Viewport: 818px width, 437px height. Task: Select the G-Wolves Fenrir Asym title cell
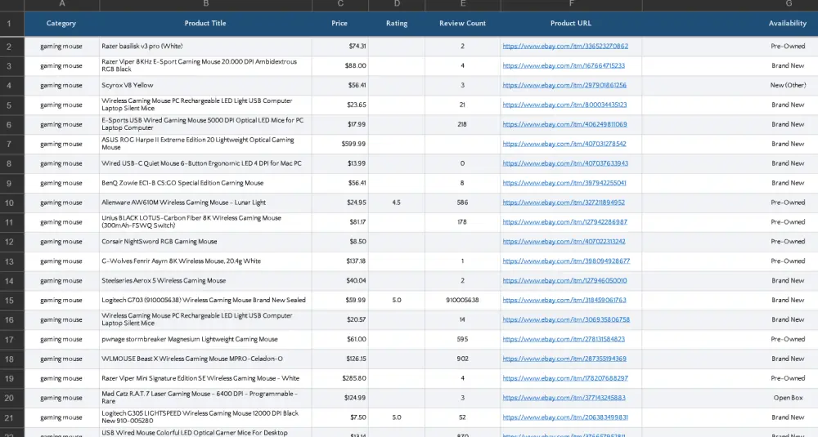pos(205,261)
